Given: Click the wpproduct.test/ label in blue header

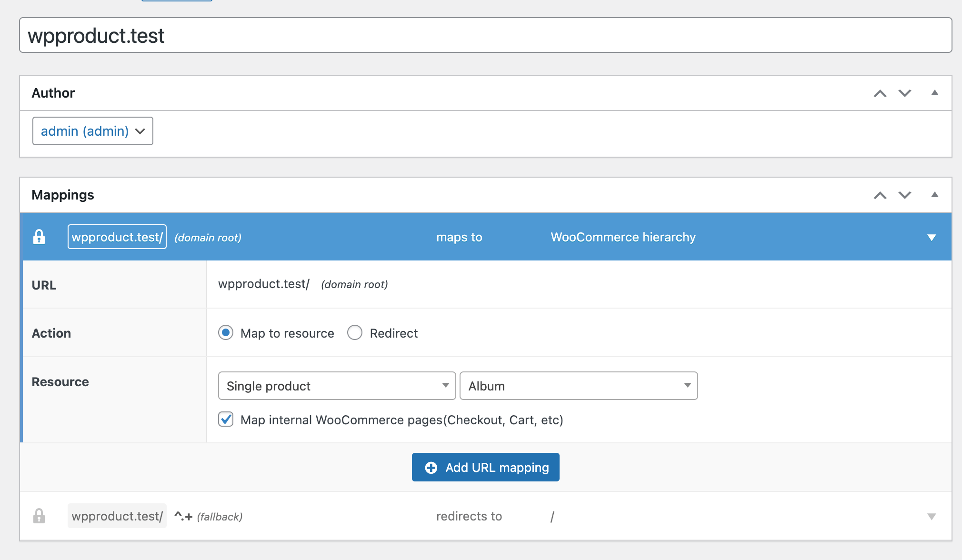Looking at the screenshot, I should click(x=117, y=237).
